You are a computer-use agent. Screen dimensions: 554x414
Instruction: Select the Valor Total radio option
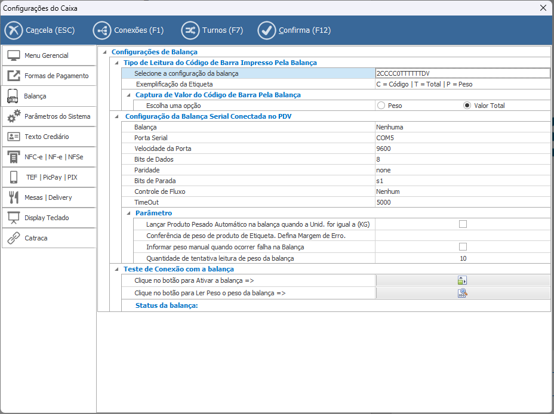467,106
